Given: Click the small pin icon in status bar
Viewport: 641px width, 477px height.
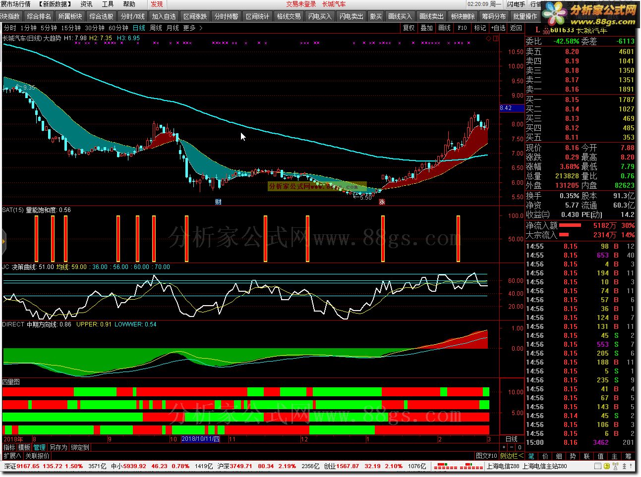Looking at the screenshot, I should [x=631, y=467].
